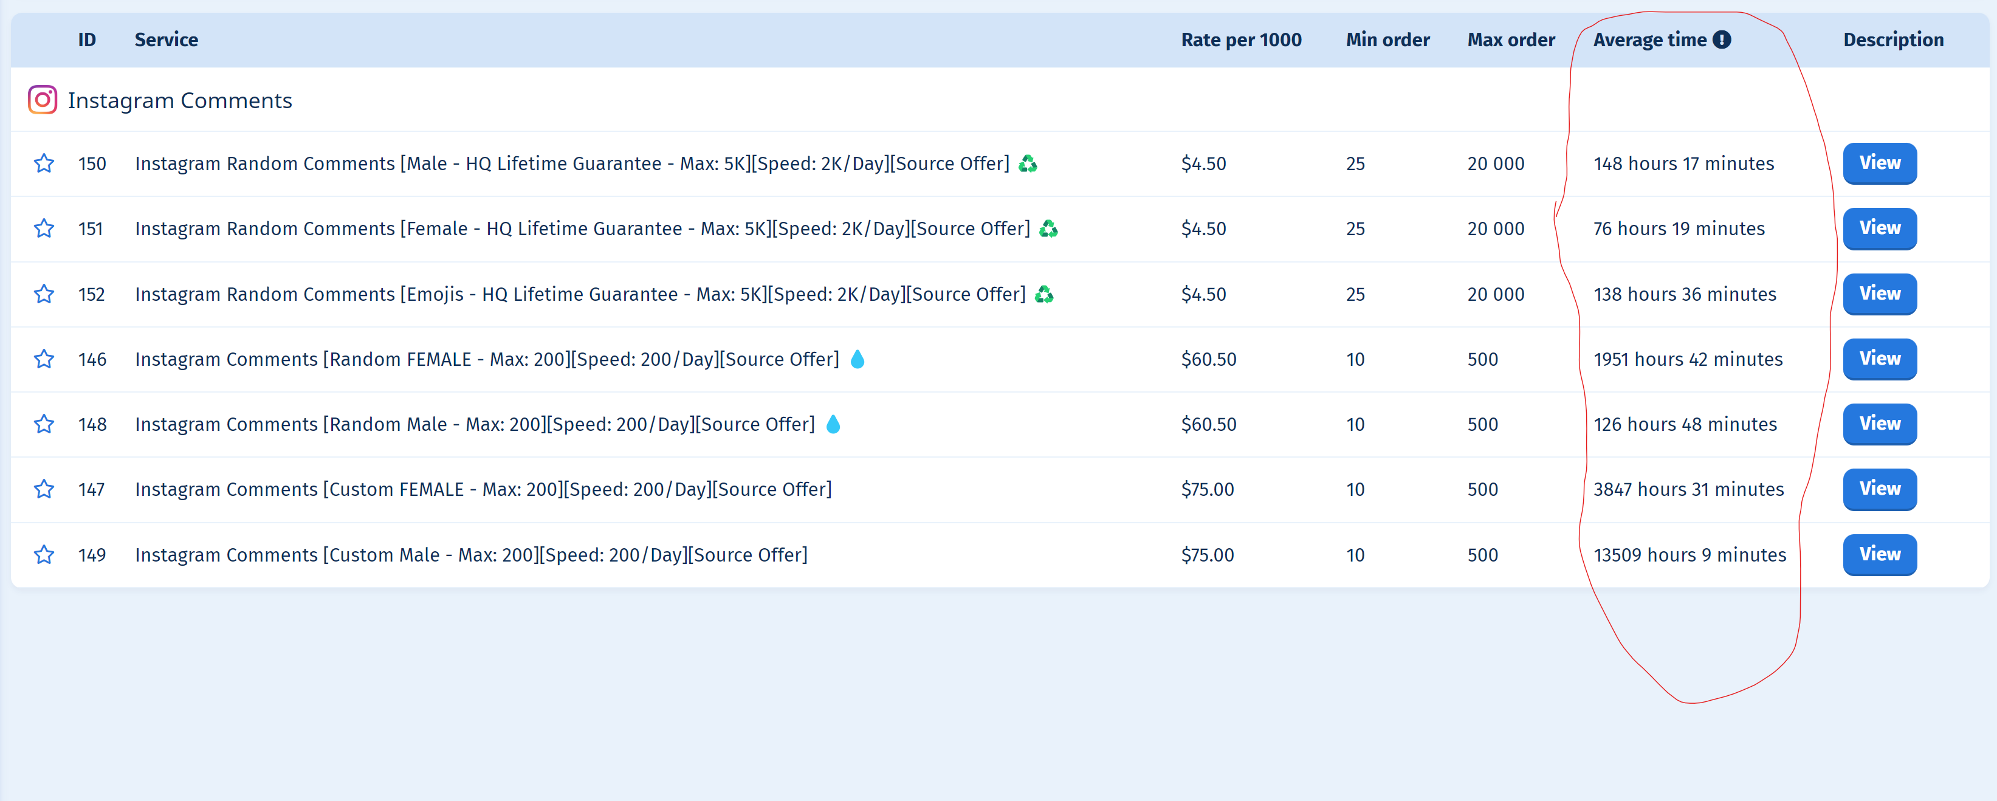
Task: Click the 13509 hours 9 minutes value
Action: (1690, 555)
